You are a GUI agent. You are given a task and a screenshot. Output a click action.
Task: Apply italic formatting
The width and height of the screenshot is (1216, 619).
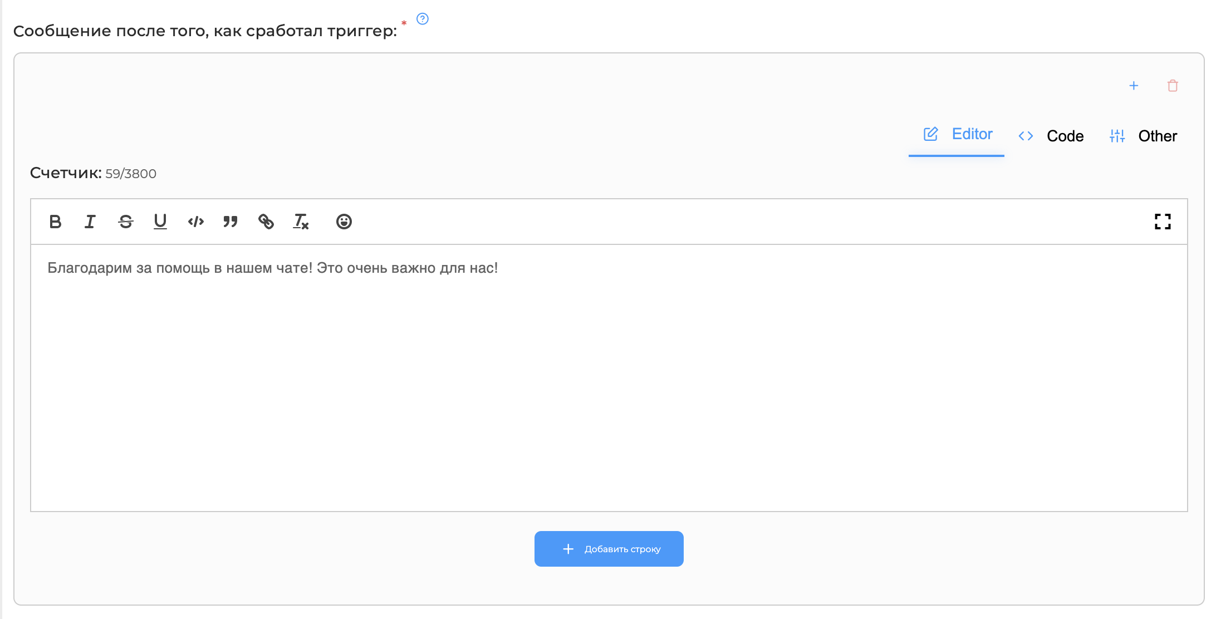90,222
